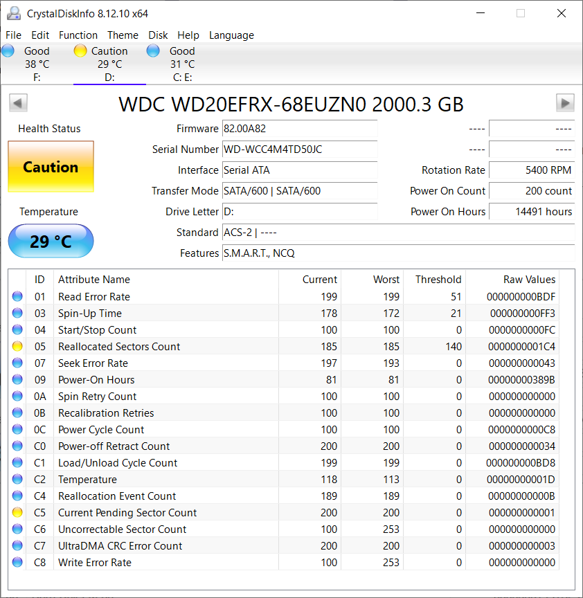
Task: Click status orb of Spin-Up Time row
Action: pyautogui.click(x=17, y=313)
